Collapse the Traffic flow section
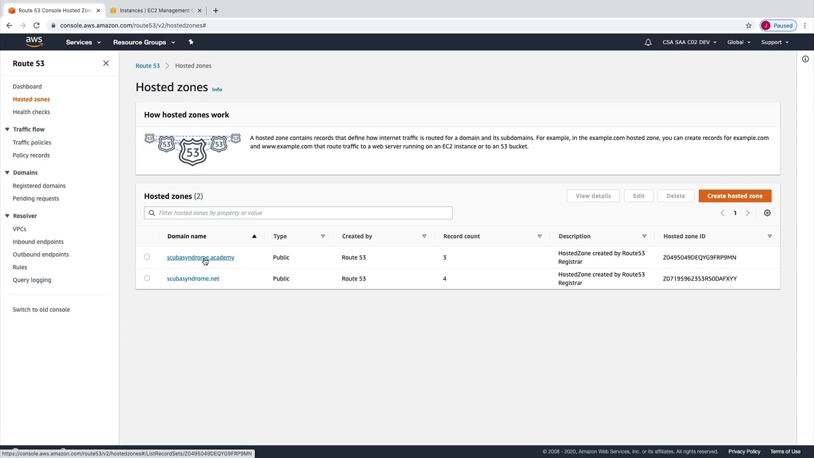814x458 pixels. 7,129
